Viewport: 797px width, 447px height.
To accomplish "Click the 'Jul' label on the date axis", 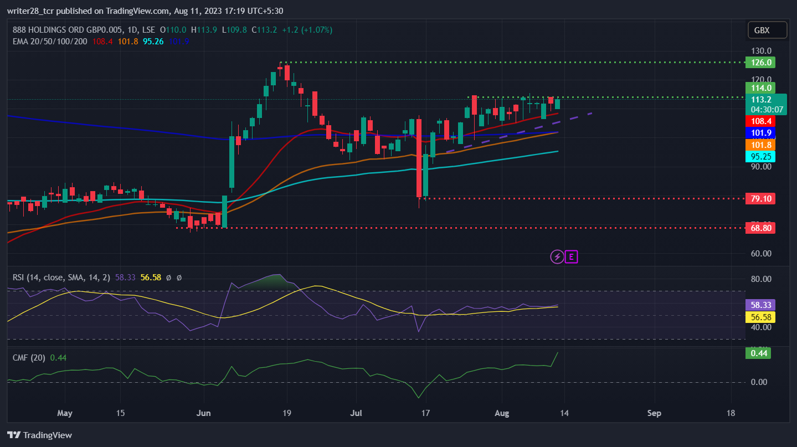I will tap(356, 413).
